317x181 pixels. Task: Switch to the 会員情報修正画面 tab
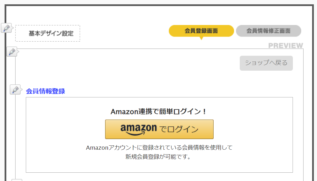coord(268,31)
